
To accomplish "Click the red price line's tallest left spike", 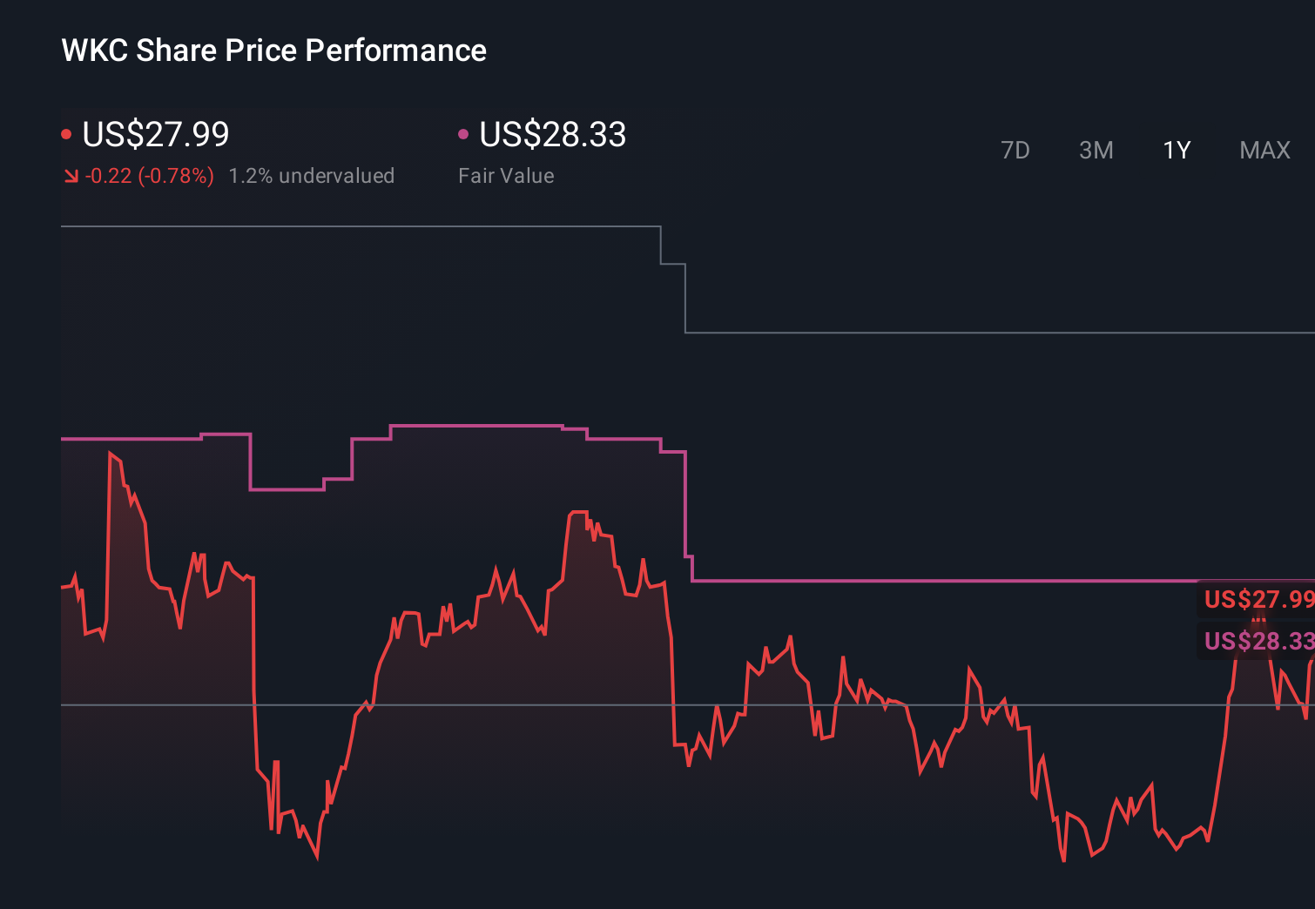I will 111,454.
